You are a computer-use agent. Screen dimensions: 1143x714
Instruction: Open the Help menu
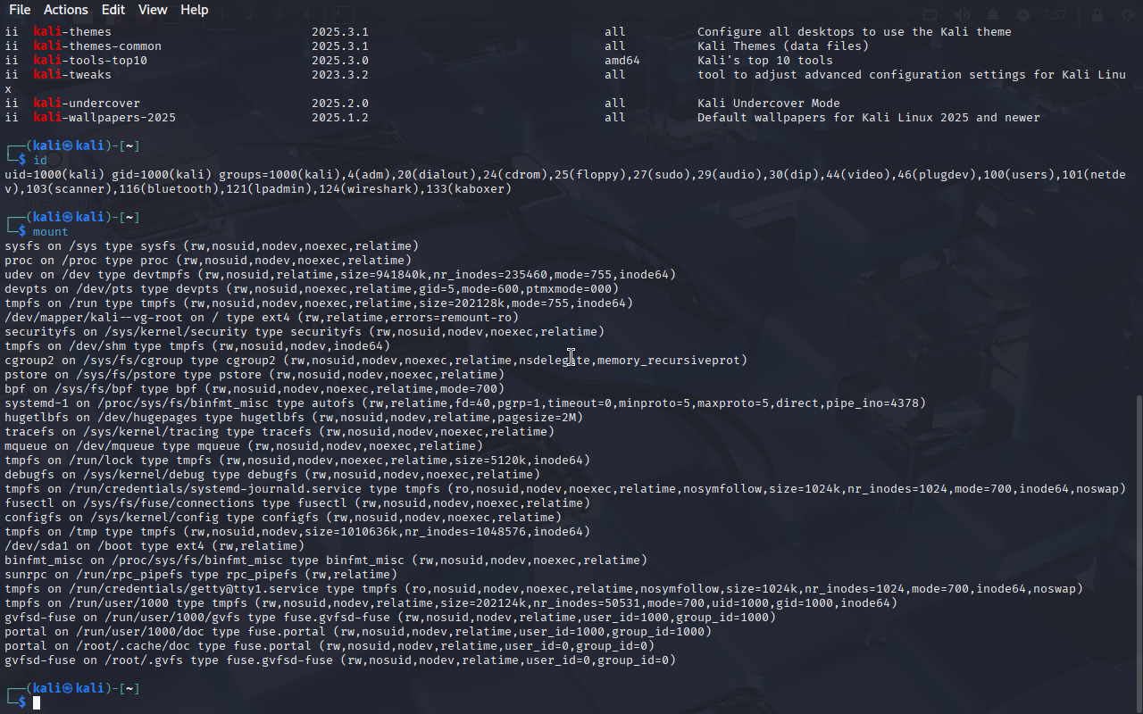[x=194, y=10]
